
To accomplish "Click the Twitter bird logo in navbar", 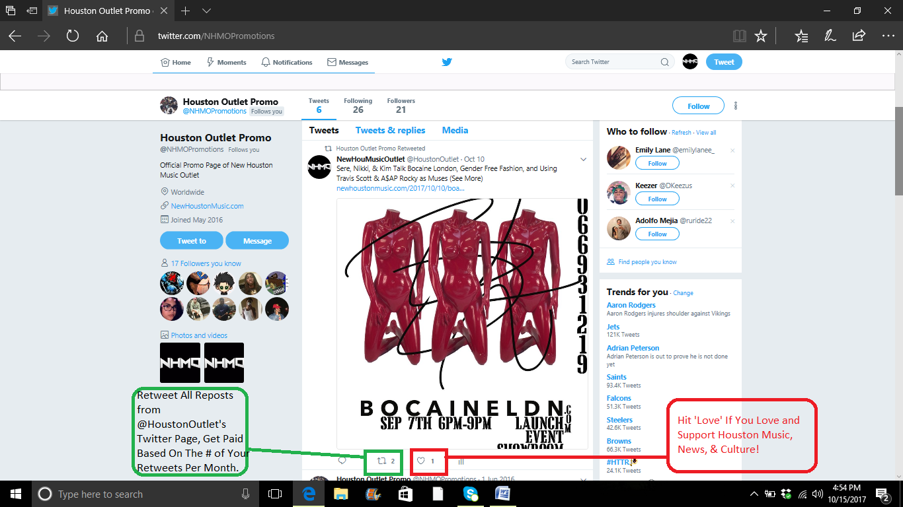I will (447, 62).
